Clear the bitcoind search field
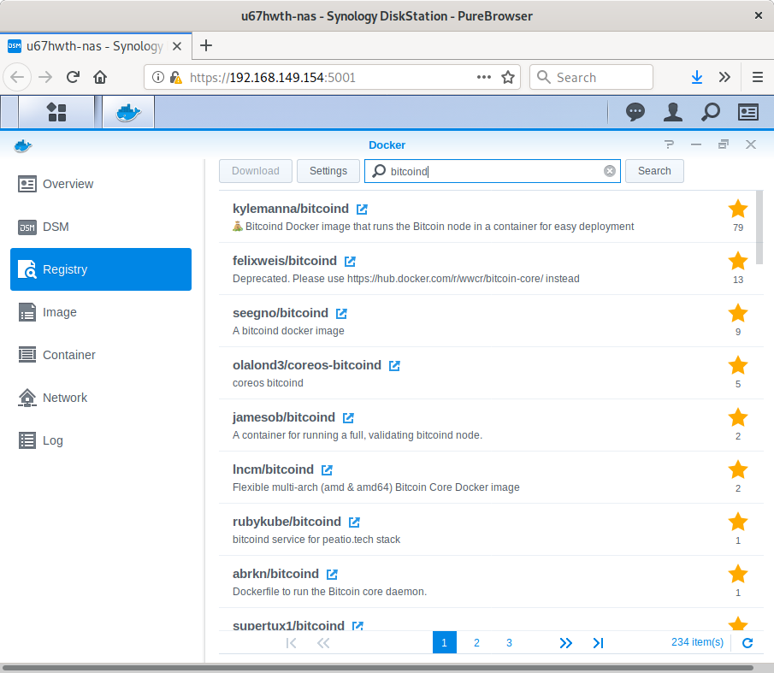This screenshot has width=774, height=673. [610, 171]
